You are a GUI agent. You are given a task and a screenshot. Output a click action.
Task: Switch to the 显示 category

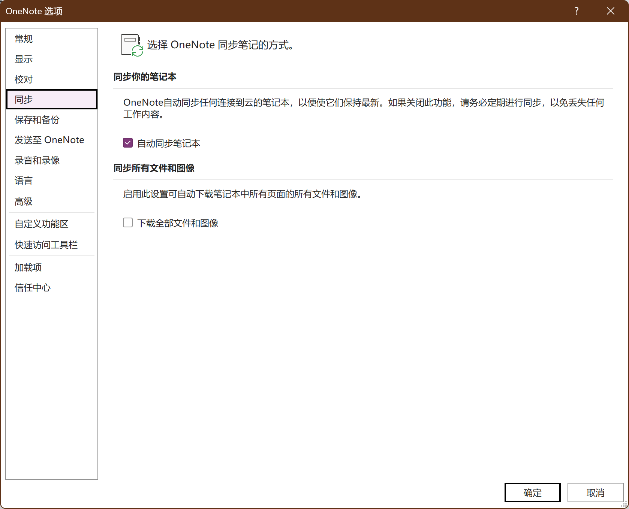pyautogui.click(x=52, y=59)
